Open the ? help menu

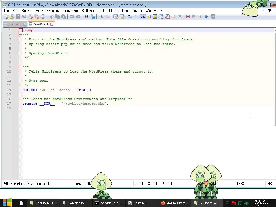click(x=161, y=11)
